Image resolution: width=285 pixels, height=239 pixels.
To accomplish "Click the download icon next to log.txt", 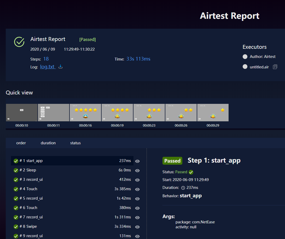I will coord(61,67).
